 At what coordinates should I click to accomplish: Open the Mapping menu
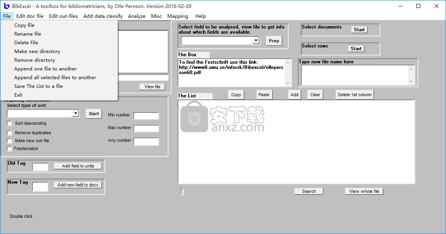(178, 16)
